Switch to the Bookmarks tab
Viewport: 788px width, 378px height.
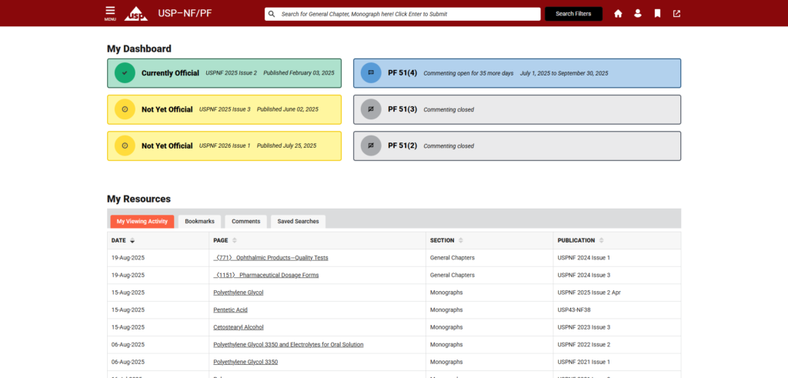tap(199, 222)
